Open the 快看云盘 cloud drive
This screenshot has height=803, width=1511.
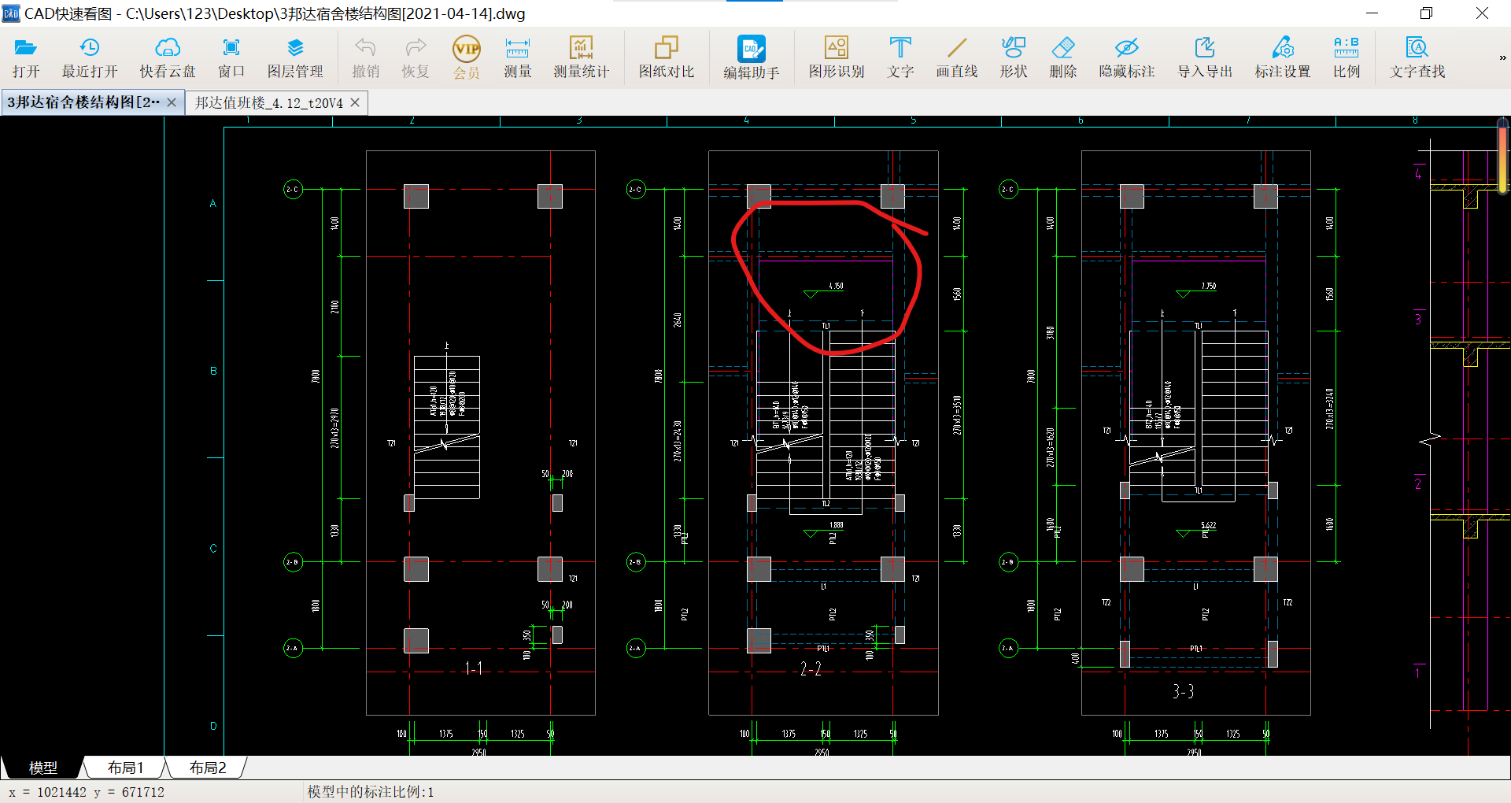pyautogui.click(x=168, y=58)
